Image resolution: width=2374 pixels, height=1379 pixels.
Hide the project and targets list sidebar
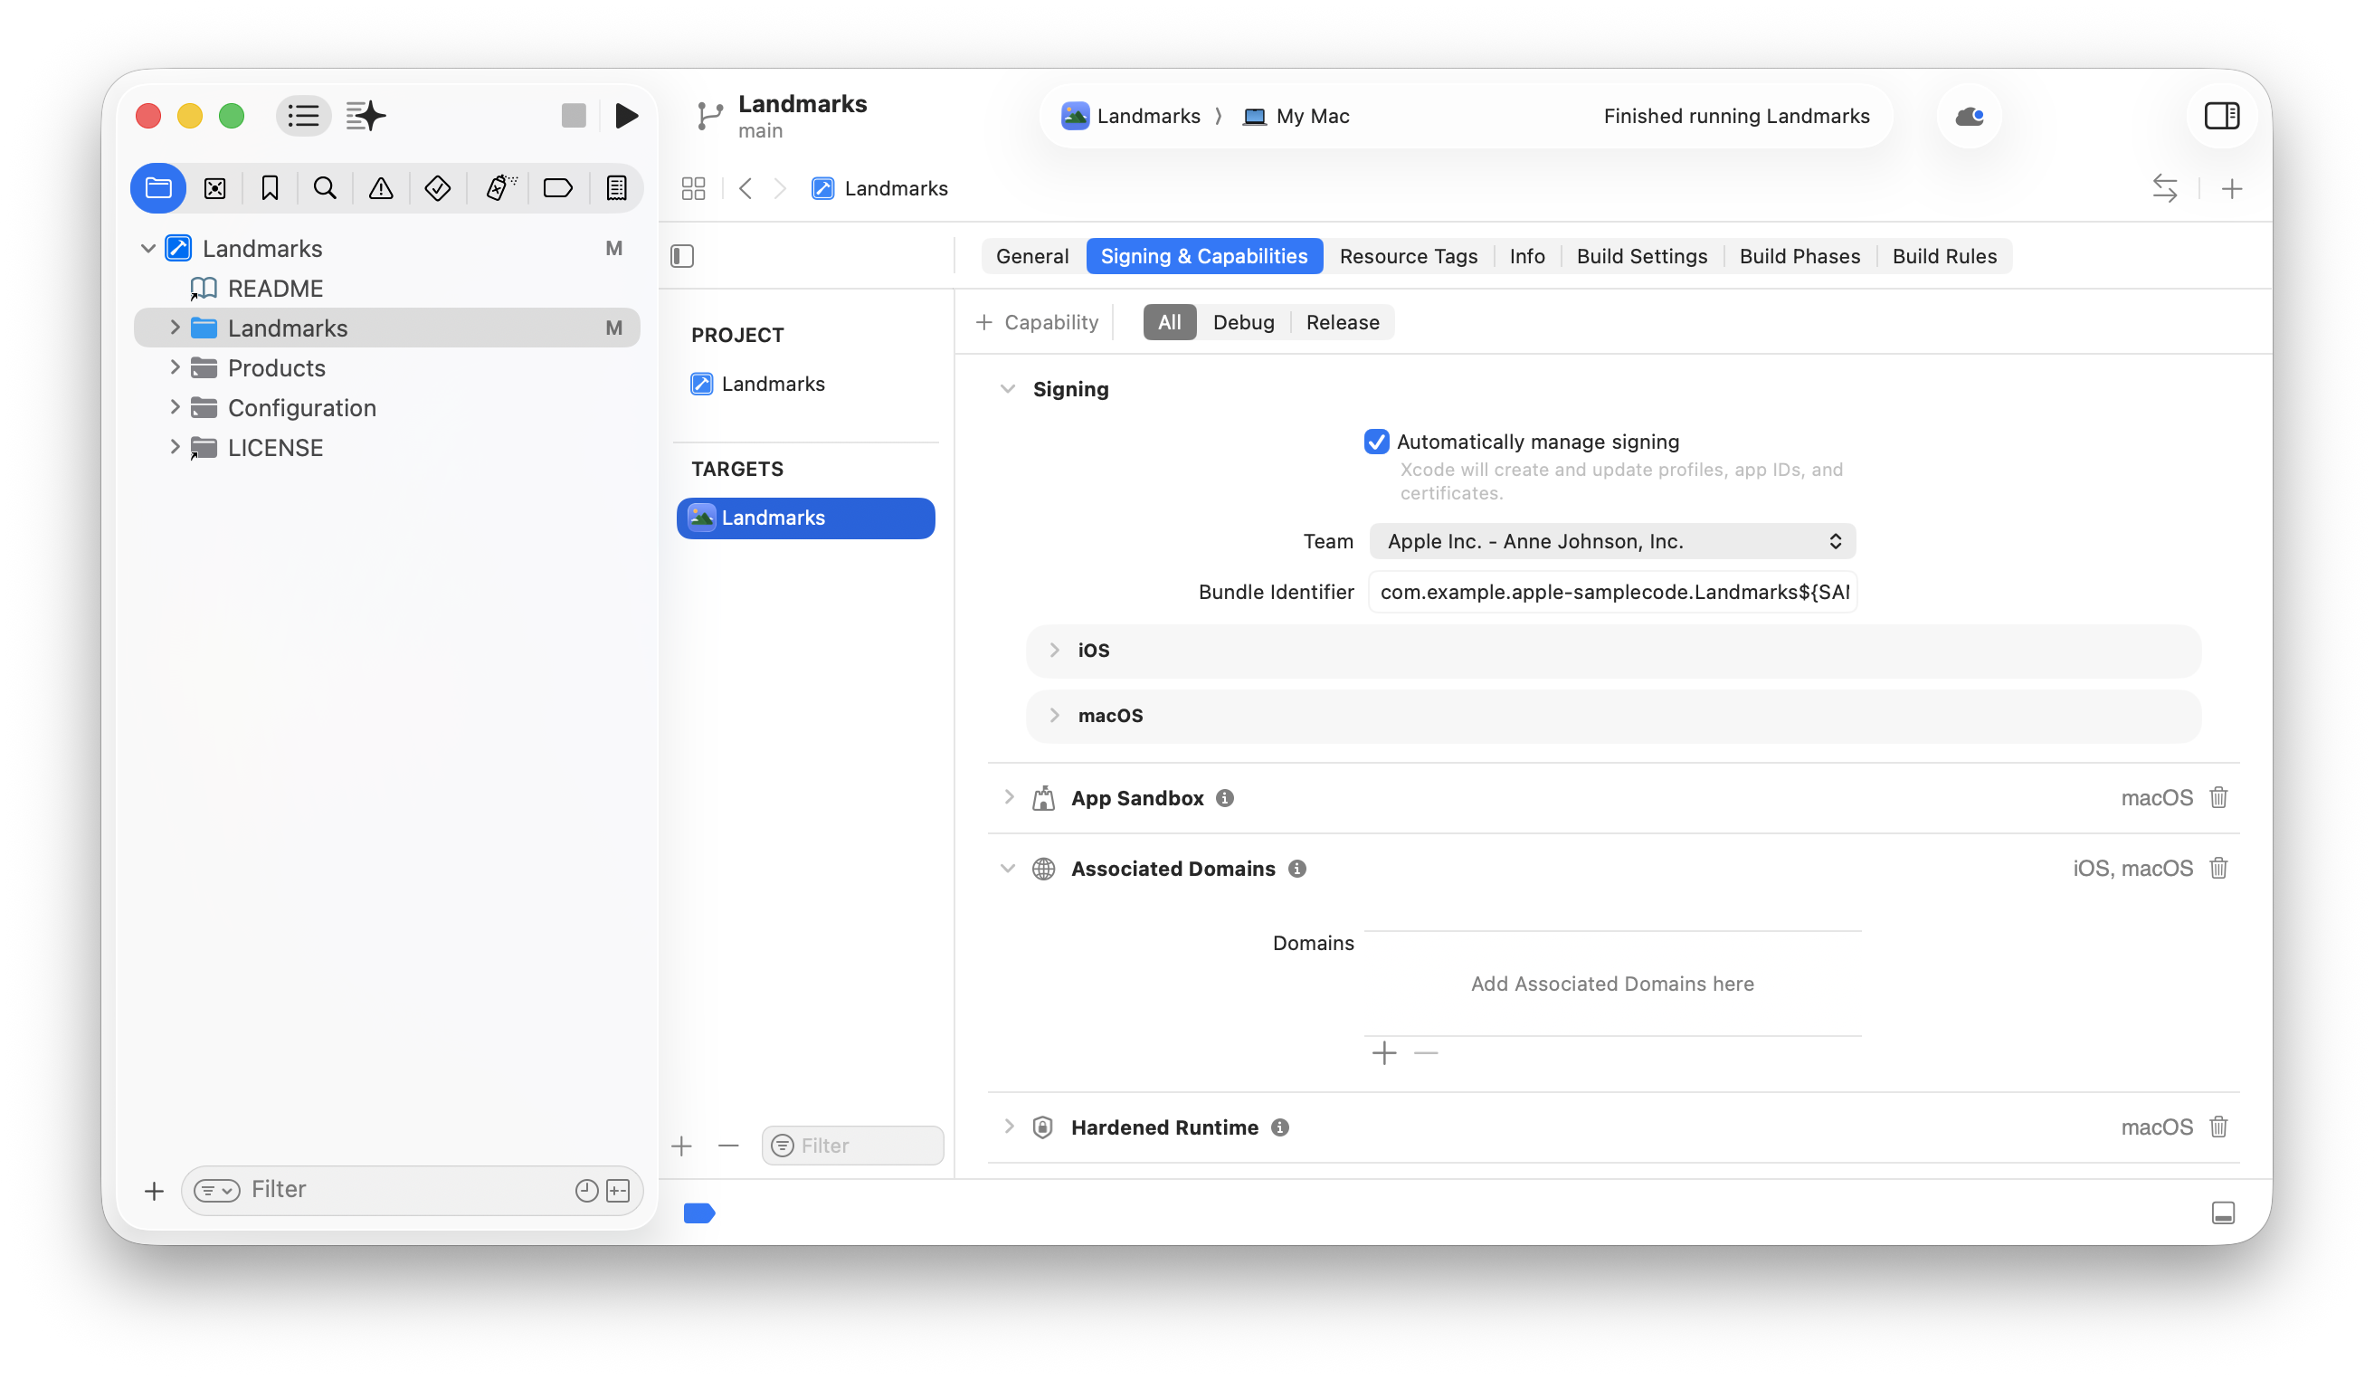682,256
